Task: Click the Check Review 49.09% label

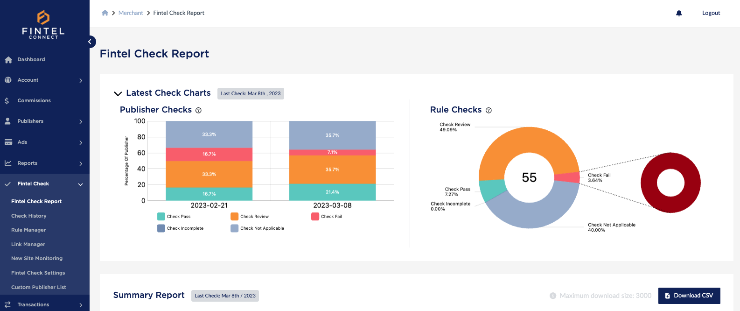Action: click(x=455, y=127)
